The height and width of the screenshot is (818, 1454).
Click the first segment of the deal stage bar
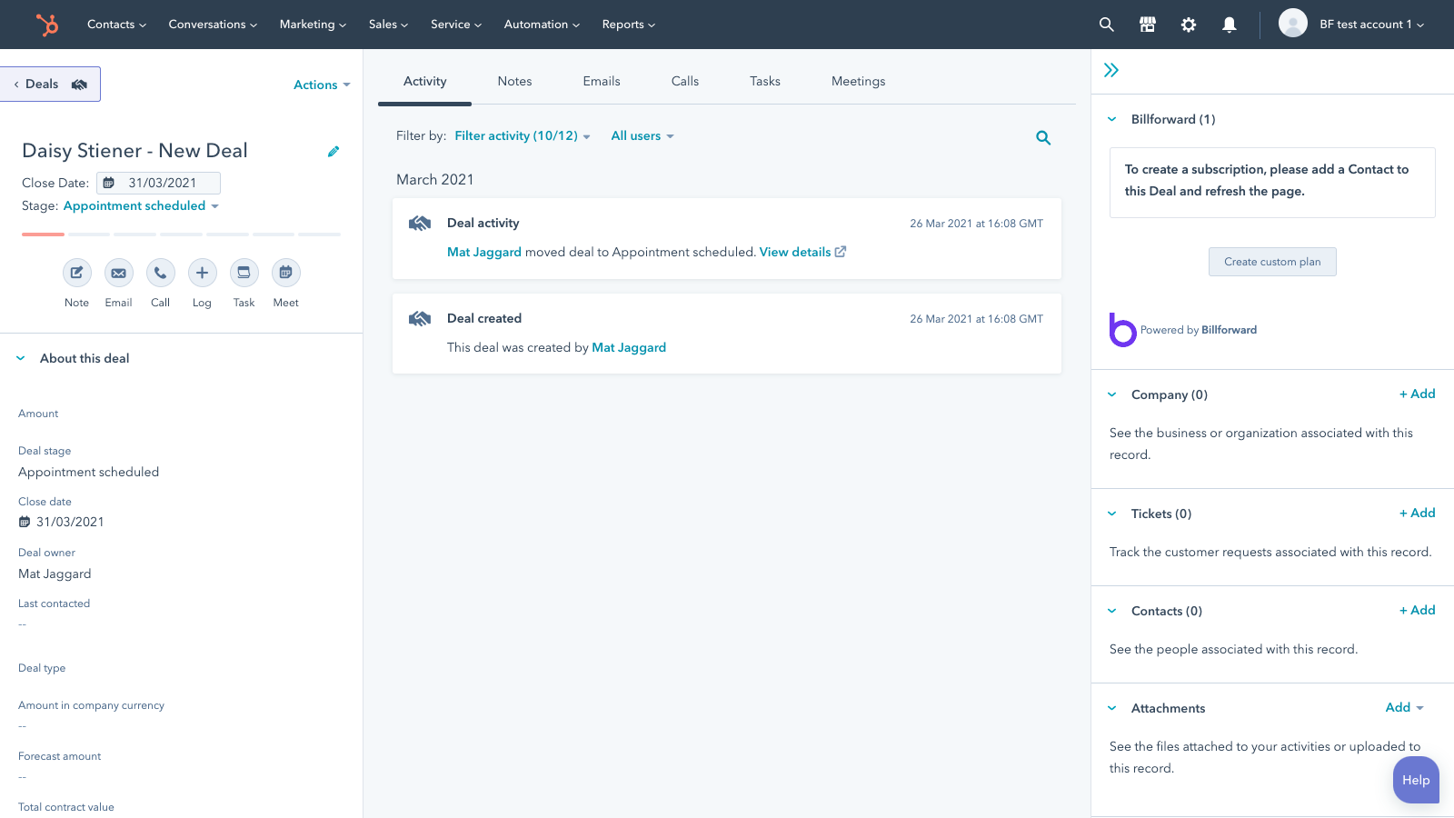pos(42,234)
